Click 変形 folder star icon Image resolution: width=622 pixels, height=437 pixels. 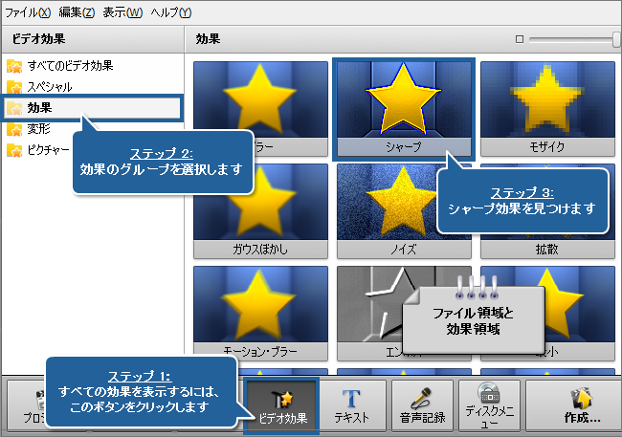click(x=14, y=129)
